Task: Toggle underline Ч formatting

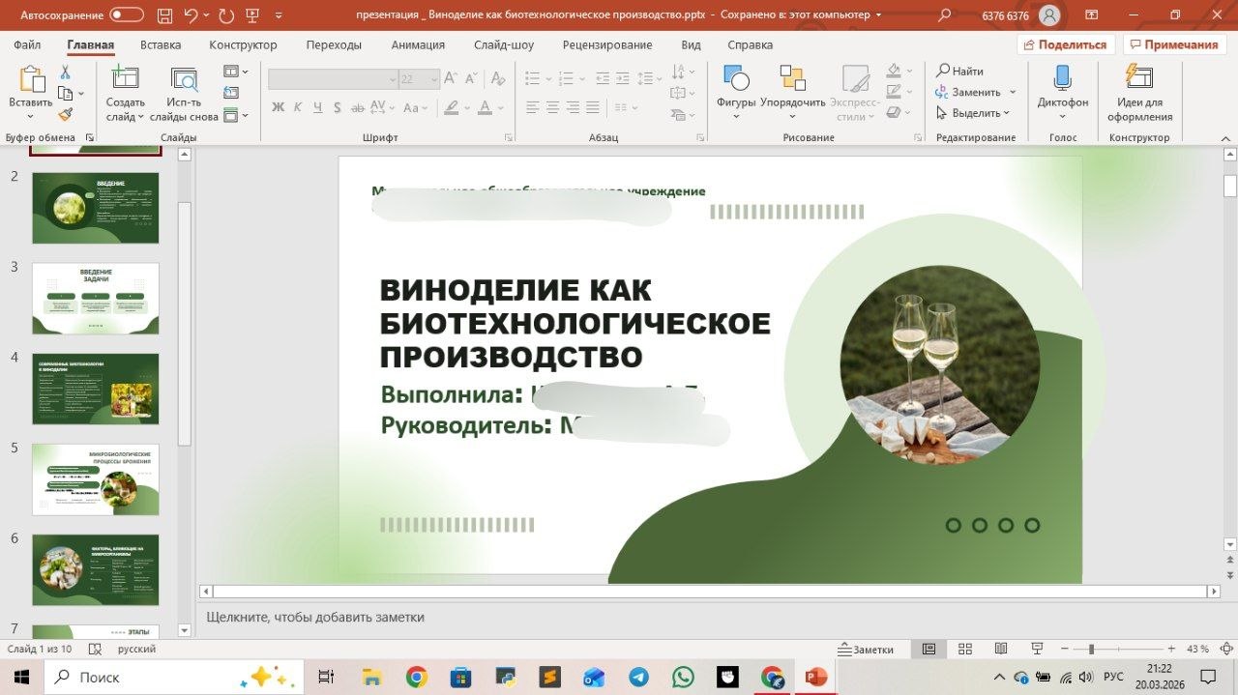Action: pyautogui.click(x=316, y=107)
